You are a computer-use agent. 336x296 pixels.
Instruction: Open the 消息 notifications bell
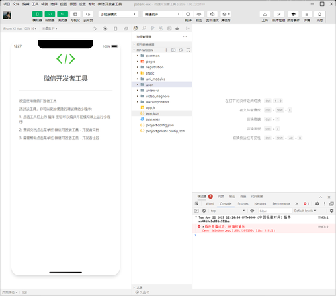coord(320,14)
